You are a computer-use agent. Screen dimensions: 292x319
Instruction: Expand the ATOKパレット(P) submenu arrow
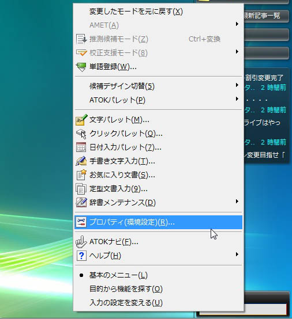[237, 99]
